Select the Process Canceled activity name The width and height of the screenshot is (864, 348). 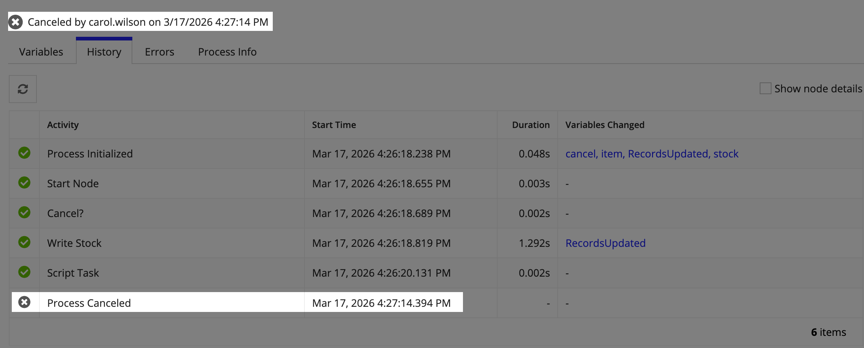pyautogui.click(x=89, y=303)
